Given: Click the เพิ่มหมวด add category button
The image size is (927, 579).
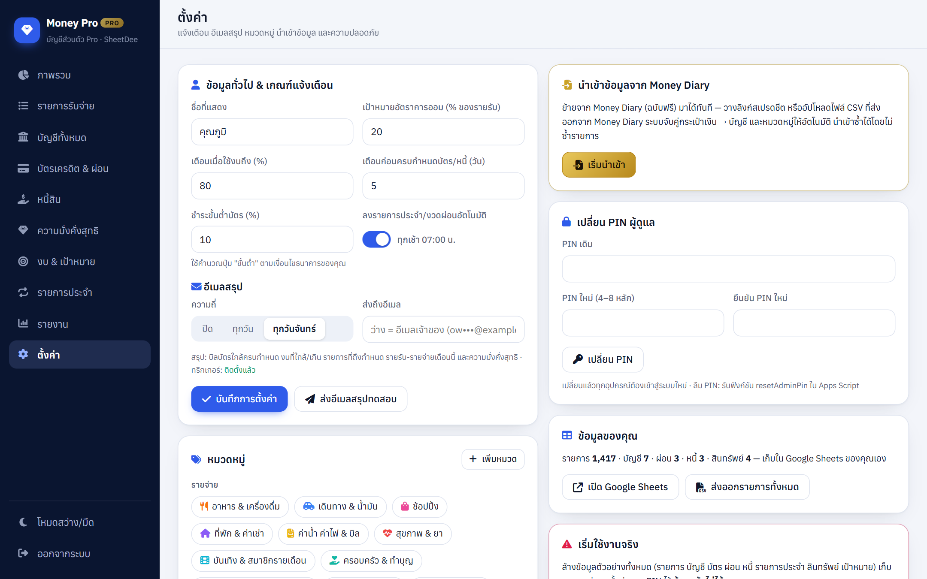Looking at the screenshot, I should pos(493,459).
